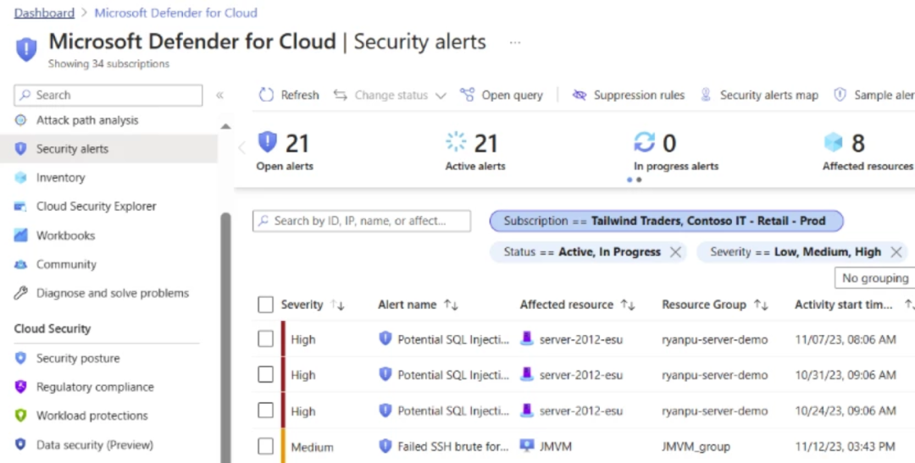Click the Refresh icon in toolbar
This screenshot has width=915, height=463.
pyautogui.click(x=267, y=96)
